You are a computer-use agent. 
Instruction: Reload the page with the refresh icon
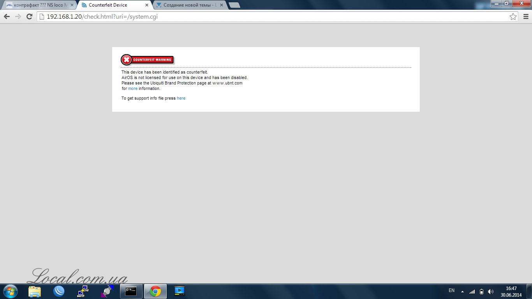29,16
